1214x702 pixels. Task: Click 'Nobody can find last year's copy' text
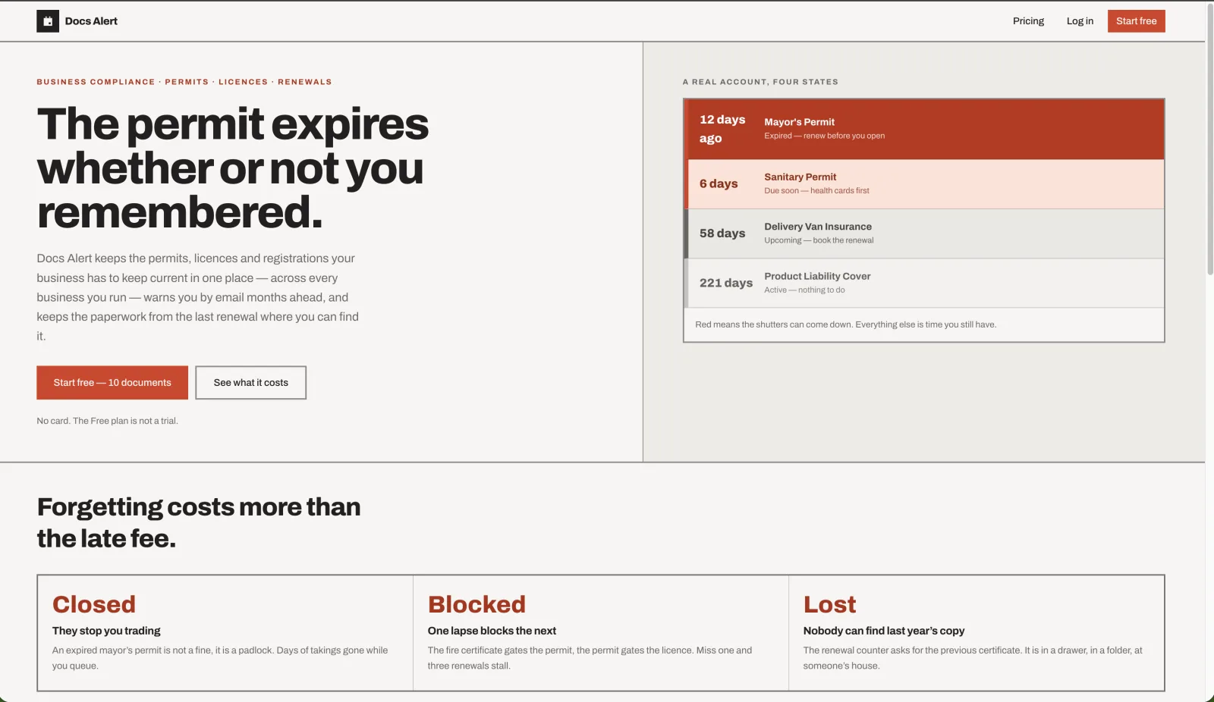tap(884, 631)
